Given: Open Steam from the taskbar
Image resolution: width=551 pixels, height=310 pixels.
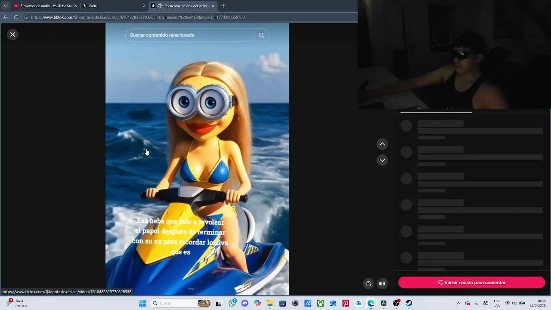Looking at the screenshot, I should [409, 303].
